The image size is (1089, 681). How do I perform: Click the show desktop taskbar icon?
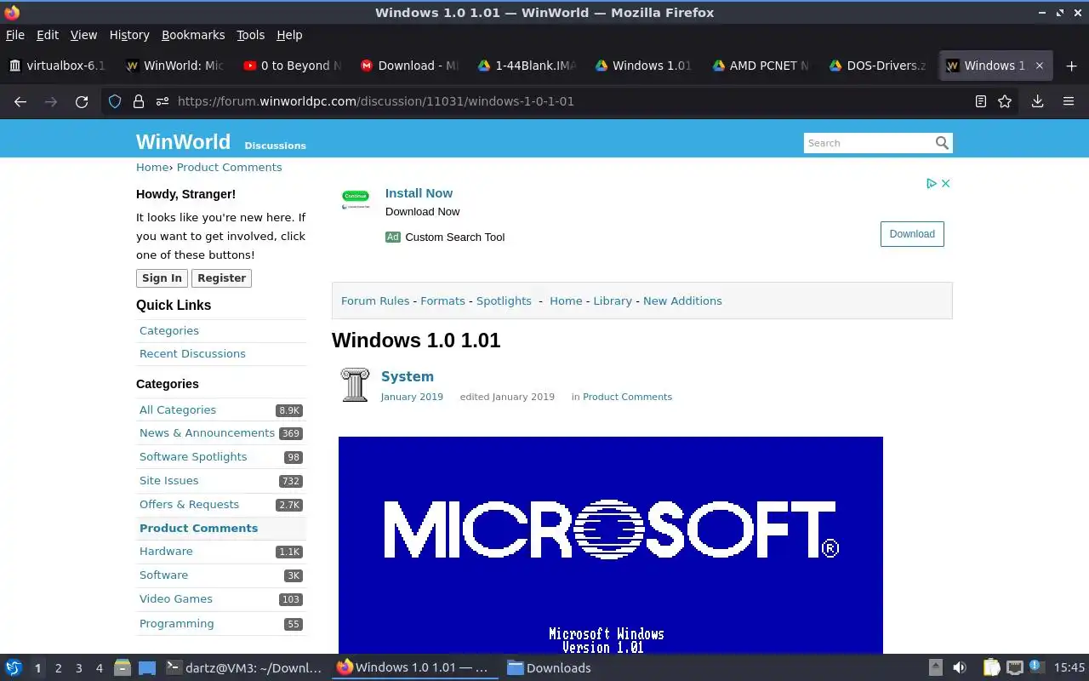tap(147, 667)
